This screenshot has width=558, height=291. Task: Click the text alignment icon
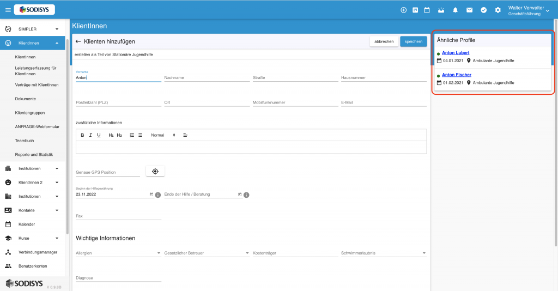coord(185,135)
